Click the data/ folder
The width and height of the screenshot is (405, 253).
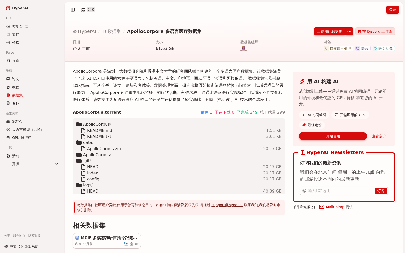point(85,142)
